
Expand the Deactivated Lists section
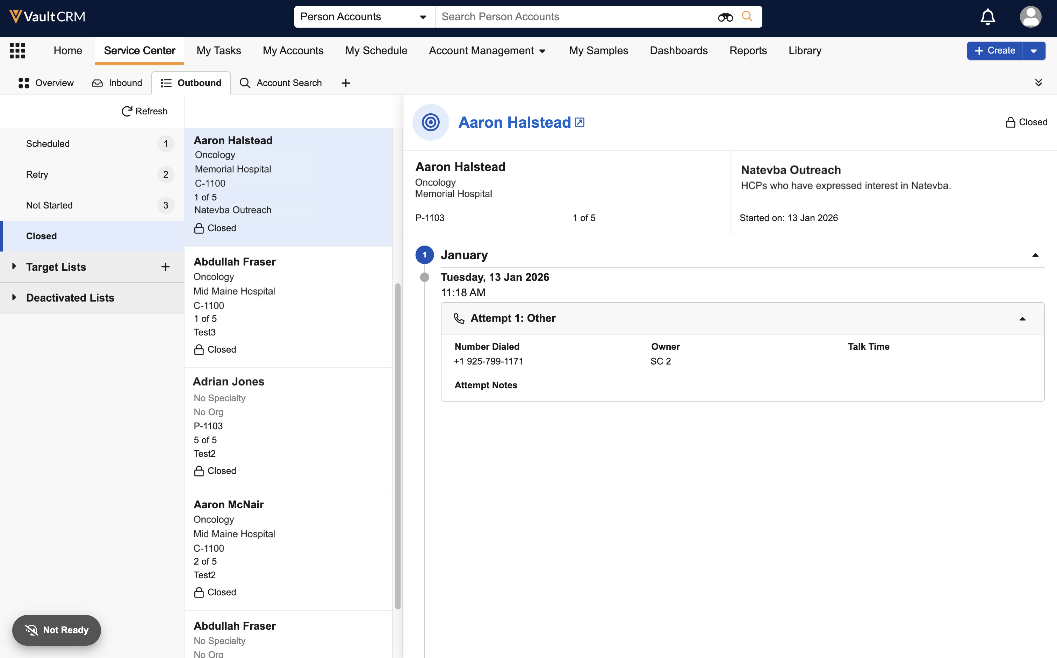(x=14, y=297)
